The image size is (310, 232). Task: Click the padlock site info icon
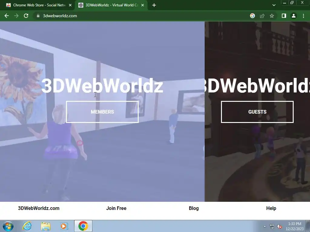click(x=38, y=16)
